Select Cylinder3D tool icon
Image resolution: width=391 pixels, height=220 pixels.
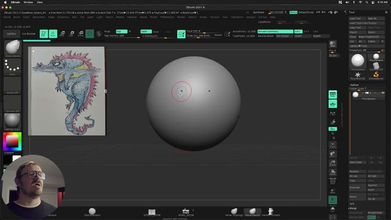(376, 67)
